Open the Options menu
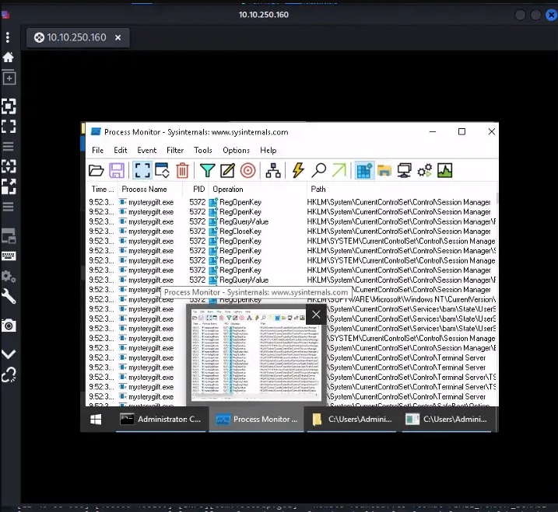This screenshot has height=512, width=558. coord(236,150)
